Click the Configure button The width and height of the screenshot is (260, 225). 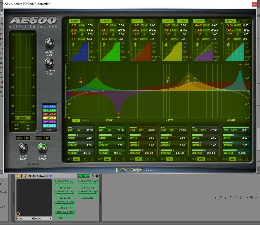(83, 176)
